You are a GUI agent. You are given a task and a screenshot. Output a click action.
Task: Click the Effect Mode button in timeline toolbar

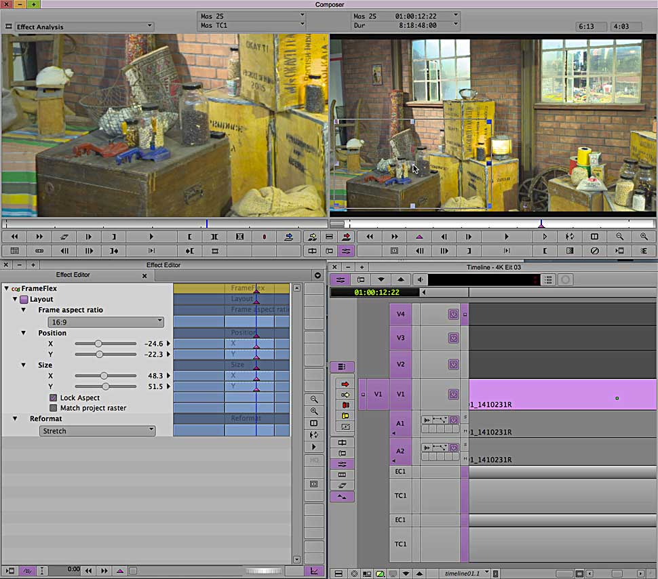(341, 279)
